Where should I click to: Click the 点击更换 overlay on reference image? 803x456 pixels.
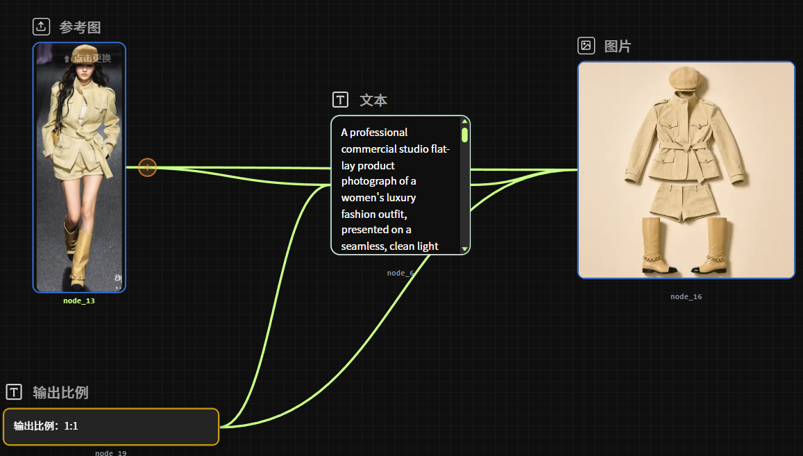pyautogui.click(x=87, y=58)
